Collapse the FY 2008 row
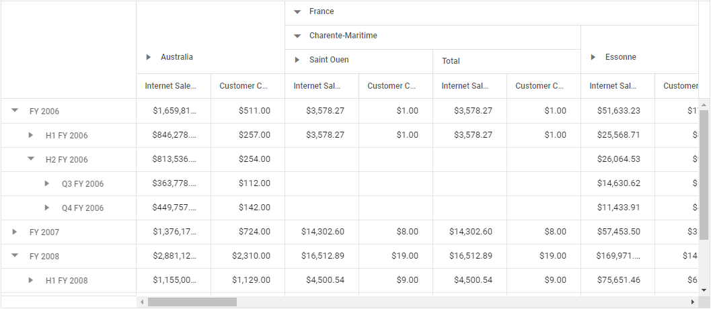This screenshot has height=309, width=711. [15, 256]
